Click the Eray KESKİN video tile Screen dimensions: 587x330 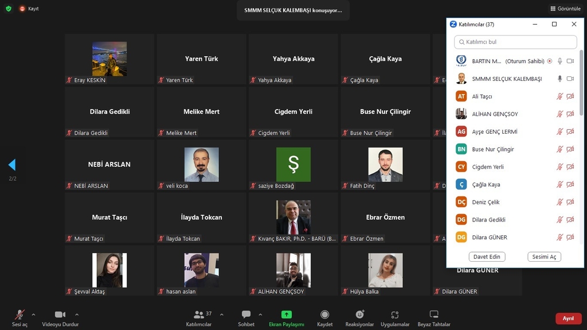[x=109, y=59]
